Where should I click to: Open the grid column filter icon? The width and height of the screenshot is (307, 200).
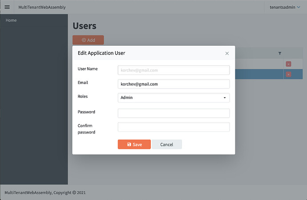pos(280,53)
